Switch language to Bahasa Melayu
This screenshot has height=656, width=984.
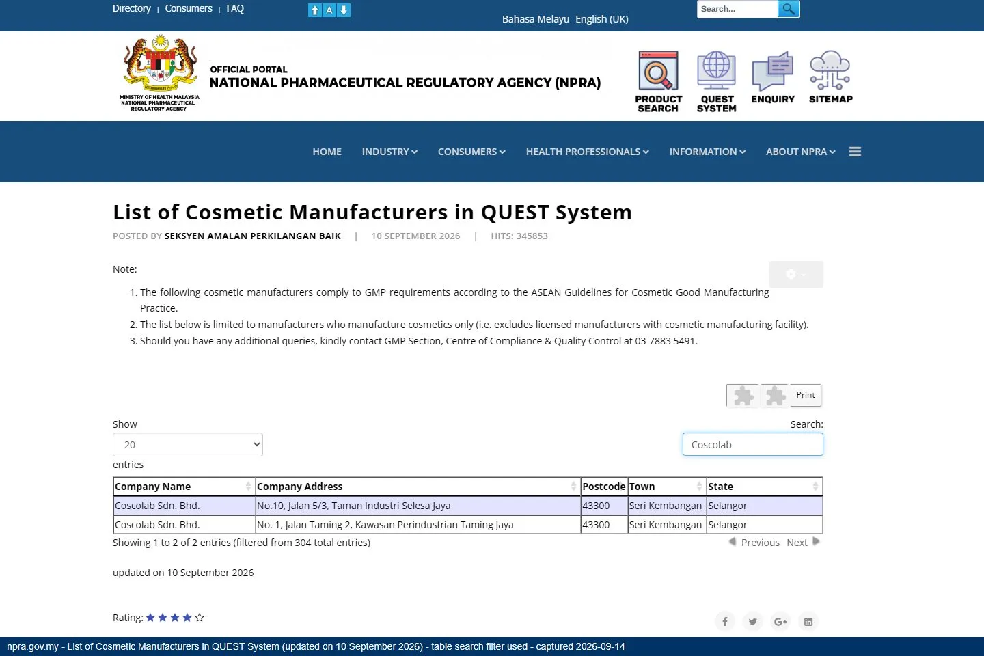coord(536,19)
